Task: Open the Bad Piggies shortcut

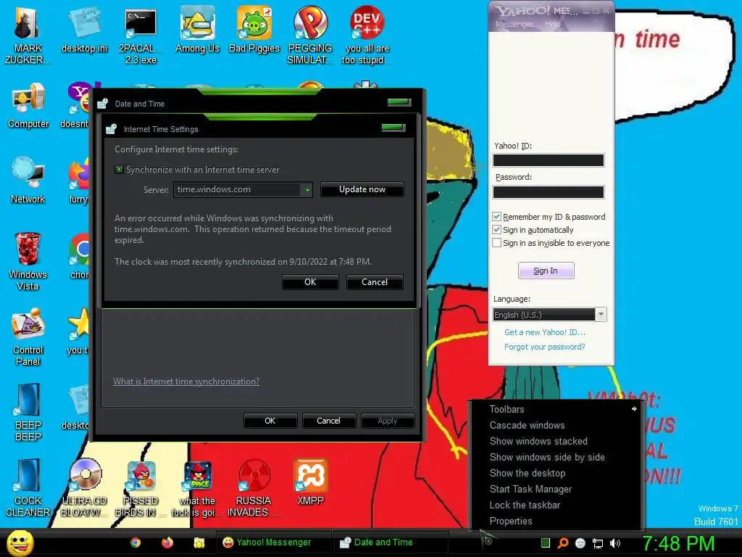Action: (254, 30)
